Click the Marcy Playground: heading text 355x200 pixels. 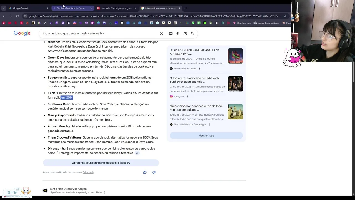coord(61,115)
